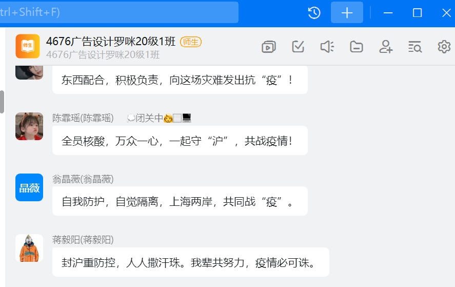Search chat history via list-magnifier icon
Image resolution: width=455 pixels, height=287 pixels.
pos(414,47)
